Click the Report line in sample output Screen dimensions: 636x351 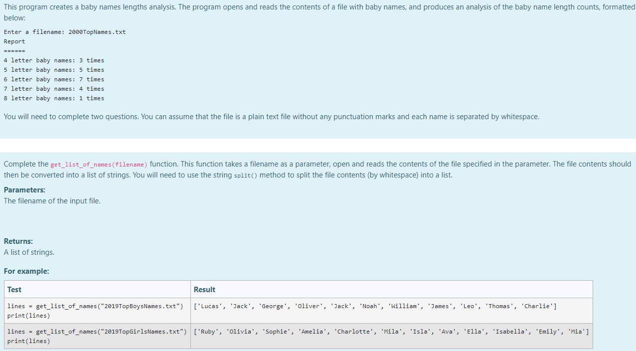(x=14, y=41)
